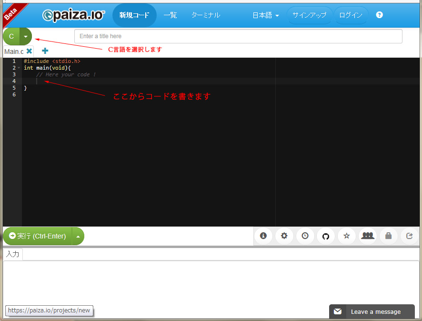The height and width of the screenshot is (321, 422).
Task: Click the paiza.io logo
Action: [x=73, y=15]
